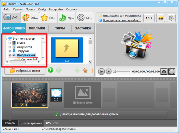Switch preview to fullscreen mode
The width and height of the screenshot is (179, 133).
172,72
